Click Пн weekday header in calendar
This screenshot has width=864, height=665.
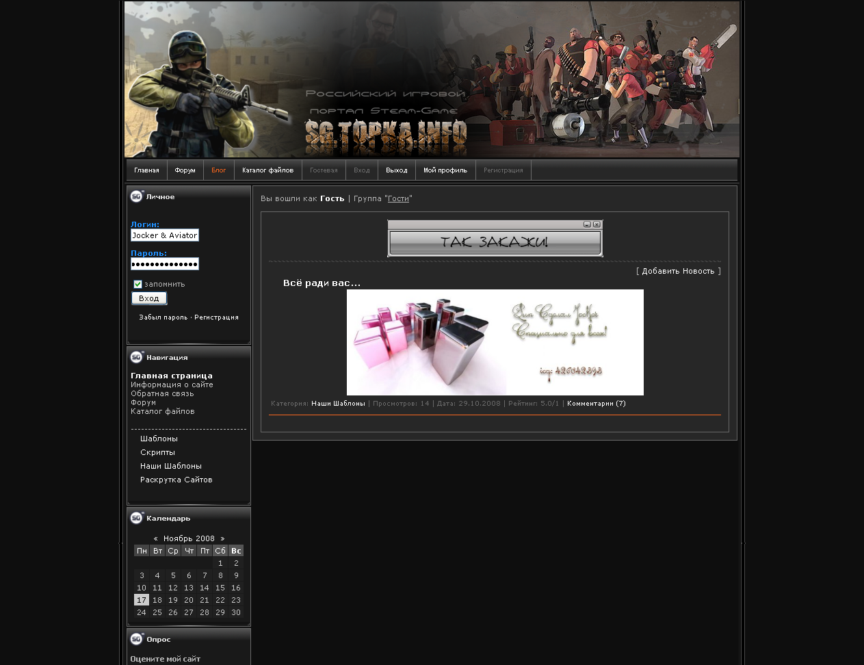[x=142, y=551]
